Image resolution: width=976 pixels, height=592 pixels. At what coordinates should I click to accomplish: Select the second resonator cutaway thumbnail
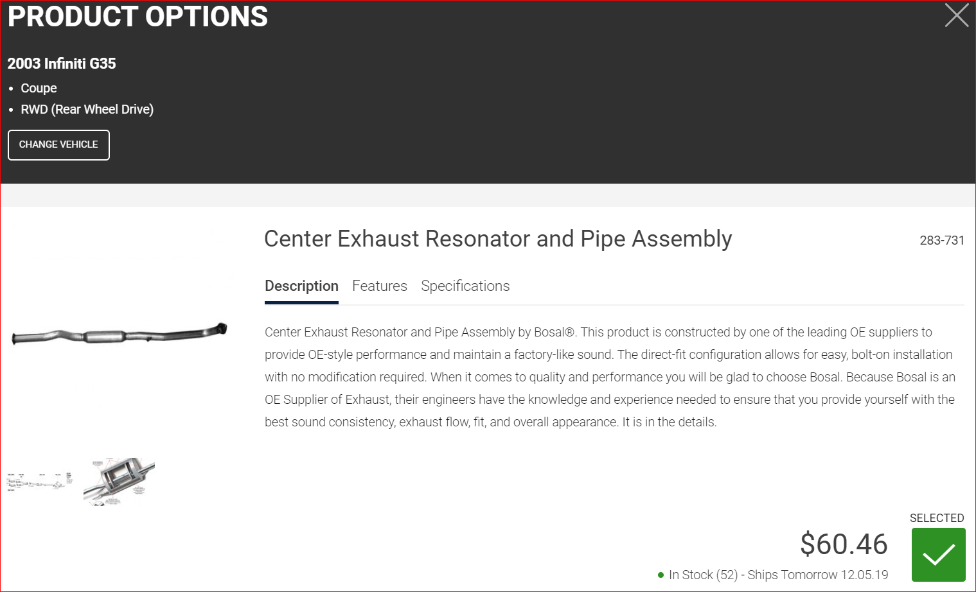coord(119,482)
